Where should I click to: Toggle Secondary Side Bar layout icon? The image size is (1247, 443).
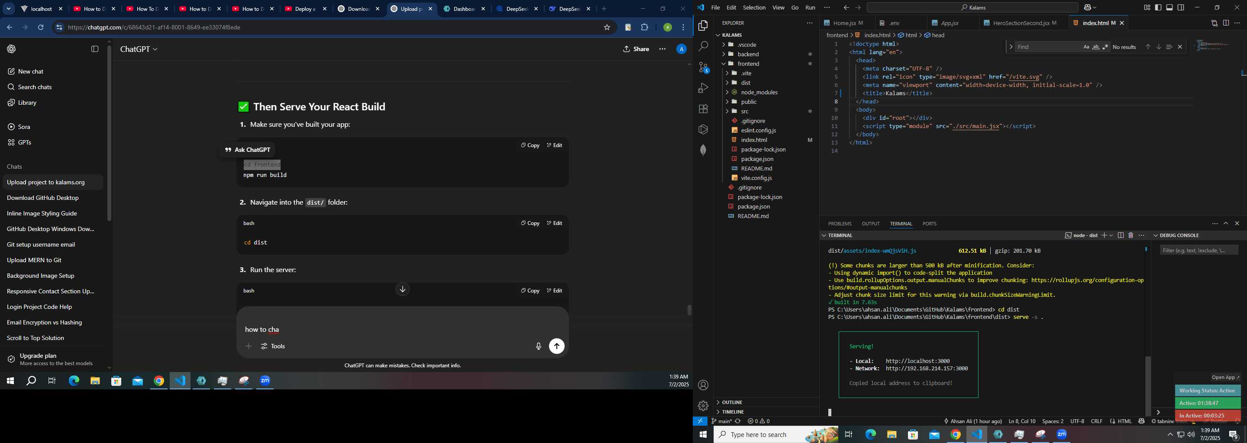click(x=1181, y=8)
